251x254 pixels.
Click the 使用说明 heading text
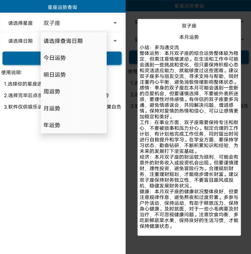(12, 72)
